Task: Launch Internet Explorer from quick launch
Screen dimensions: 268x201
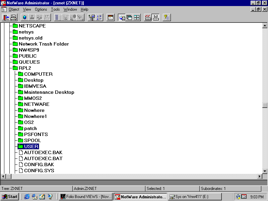Action: (x=27, y=197)
